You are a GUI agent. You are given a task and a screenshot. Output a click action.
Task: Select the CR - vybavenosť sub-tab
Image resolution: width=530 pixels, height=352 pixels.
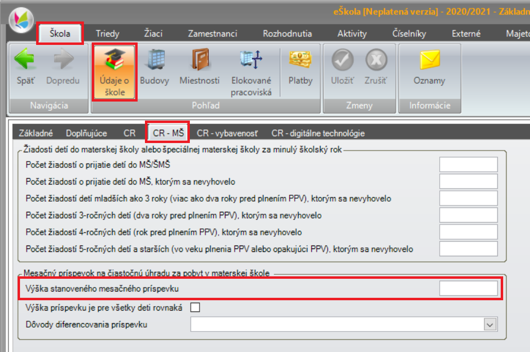pyautogui.click(x=227, y=133)
